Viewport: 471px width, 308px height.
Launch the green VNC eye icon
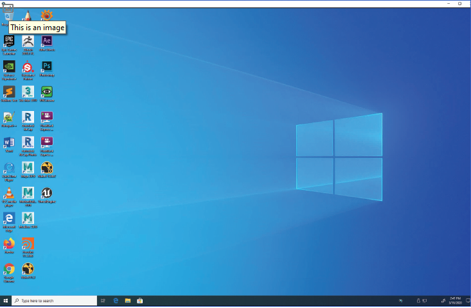(x=47, y=94)
